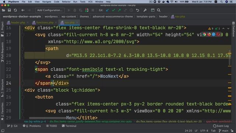Open the Database tool window
Screen dimensions: 236x133
coord(233,29)
